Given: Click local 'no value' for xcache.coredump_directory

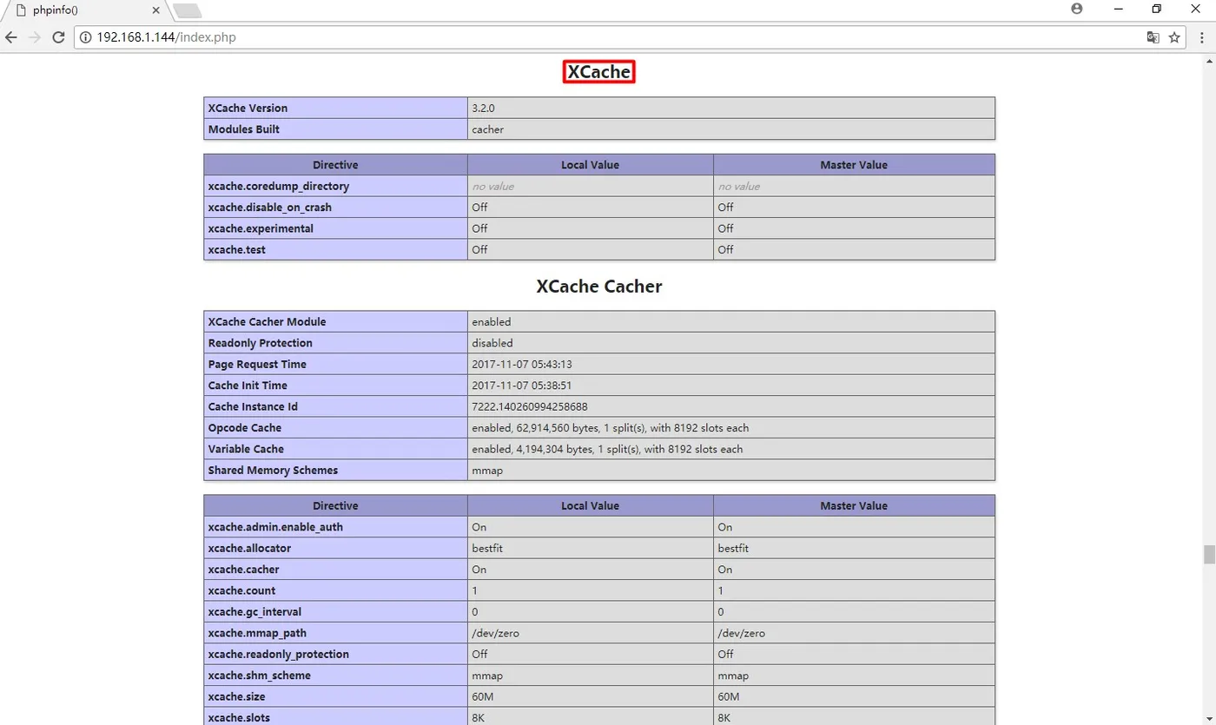Looking at the screenshot, I should (x=492, y=186).
